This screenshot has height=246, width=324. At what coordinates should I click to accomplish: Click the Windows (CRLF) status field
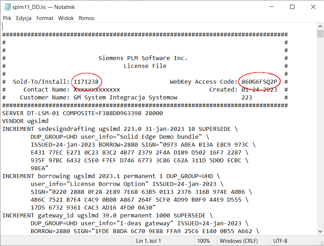point(239,241)
